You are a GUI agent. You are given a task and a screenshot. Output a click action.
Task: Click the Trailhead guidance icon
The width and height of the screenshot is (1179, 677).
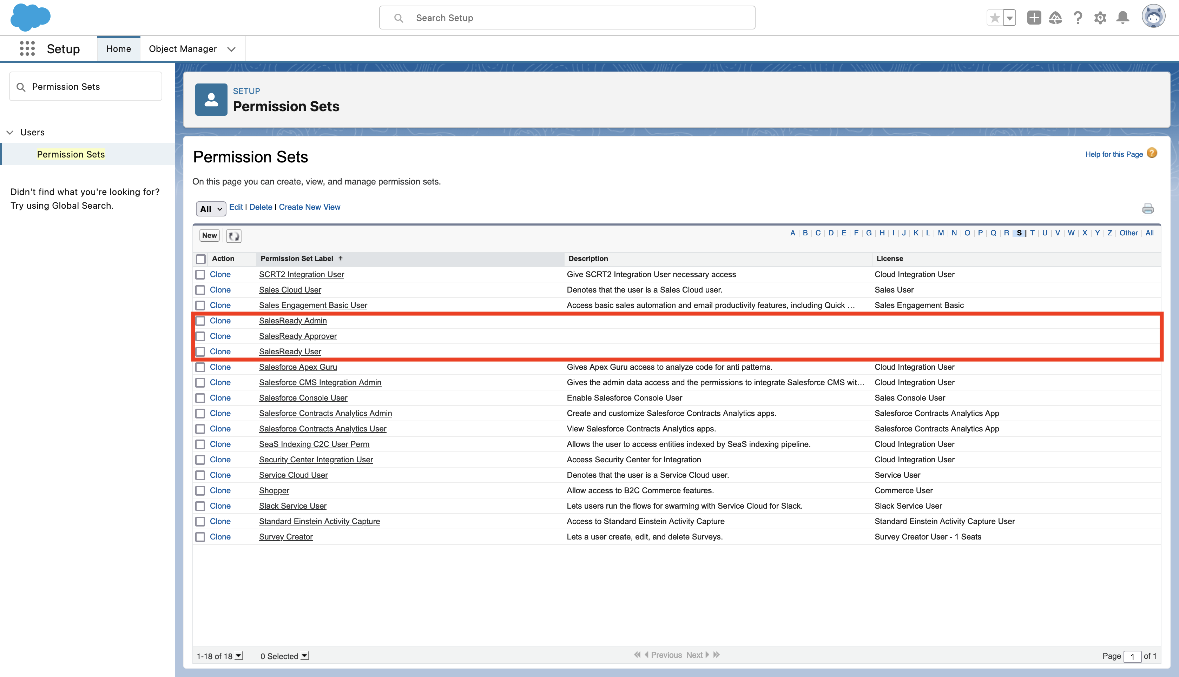point(1055,18)
